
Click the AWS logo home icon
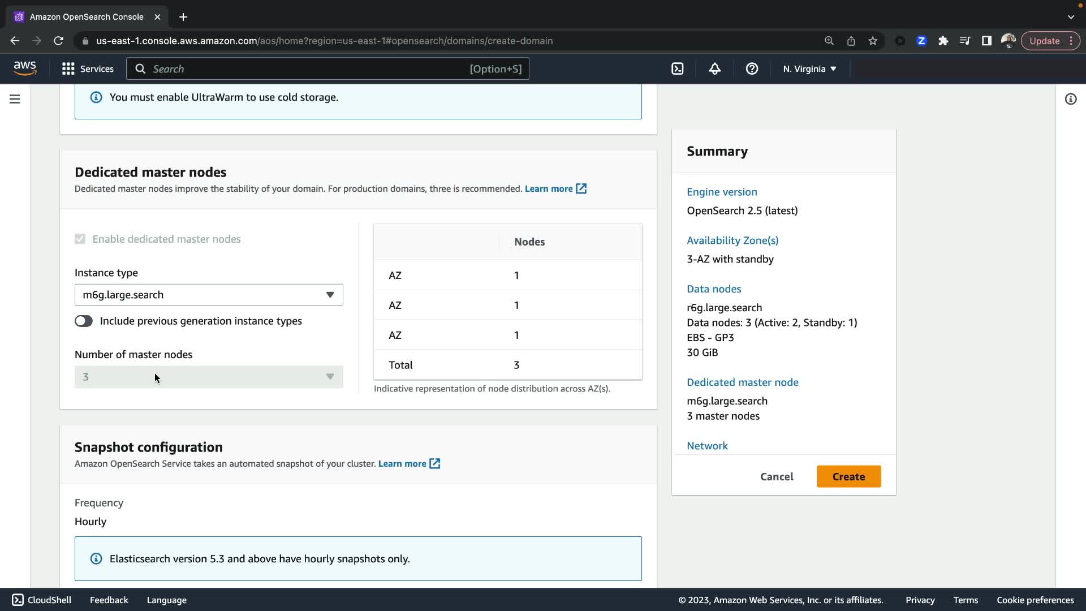click(x=25, y=68)
